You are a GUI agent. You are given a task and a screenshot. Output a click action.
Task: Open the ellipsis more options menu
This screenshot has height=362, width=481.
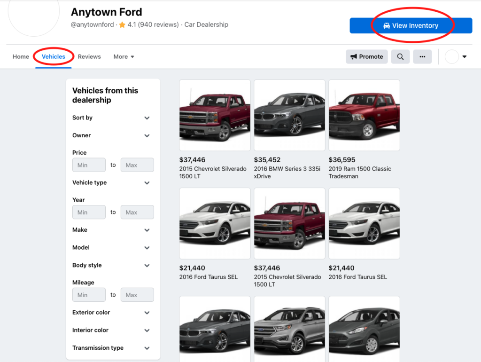tap(422, 56)
